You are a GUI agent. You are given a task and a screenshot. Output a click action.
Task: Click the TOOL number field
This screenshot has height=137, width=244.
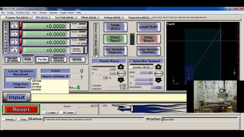click(77, 71)
